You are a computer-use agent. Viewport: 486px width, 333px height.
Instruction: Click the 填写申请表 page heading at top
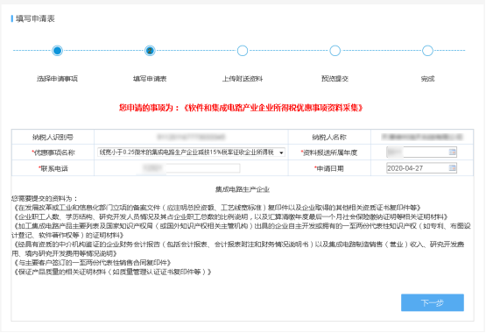35,18
